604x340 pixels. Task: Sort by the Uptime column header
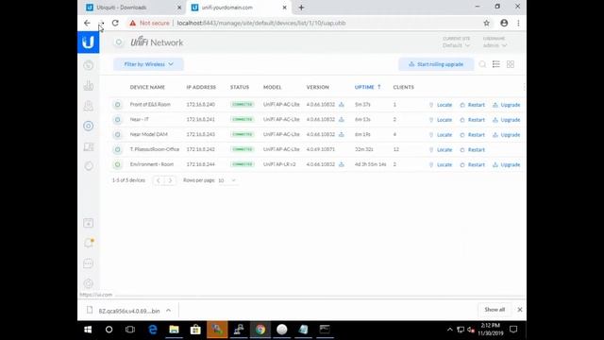coord(367,87)
